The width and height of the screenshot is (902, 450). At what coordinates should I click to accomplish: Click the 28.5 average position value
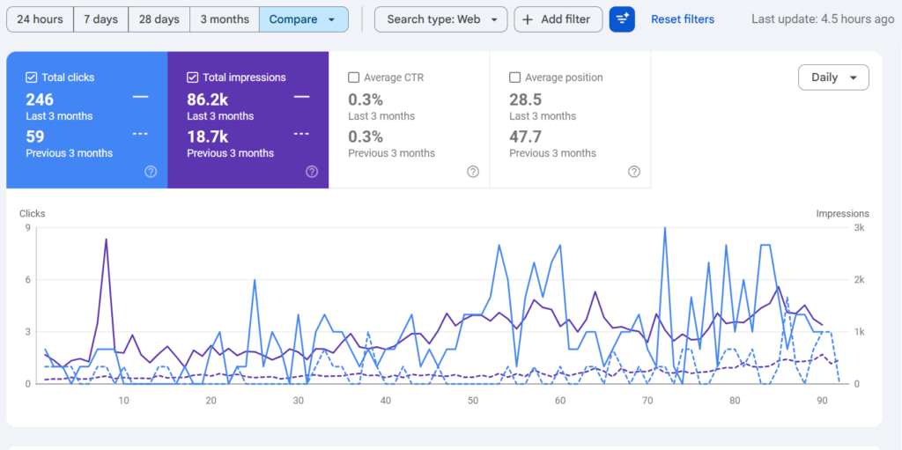pos(526,100)
